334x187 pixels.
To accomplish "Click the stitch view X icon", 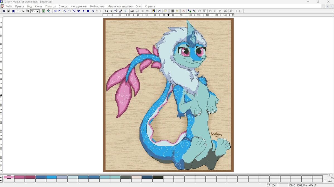I will 4,11.
